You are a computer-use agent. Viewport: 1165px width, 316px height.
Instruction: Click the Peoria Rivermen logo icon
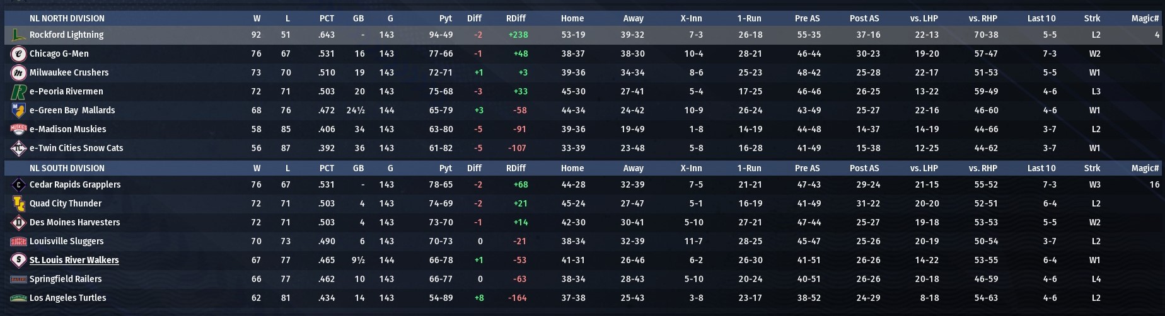pos(18,92)
